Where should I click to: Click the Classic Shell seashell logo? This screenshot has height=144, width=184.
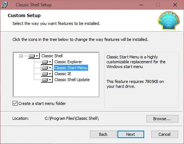(x=169, y=20)
